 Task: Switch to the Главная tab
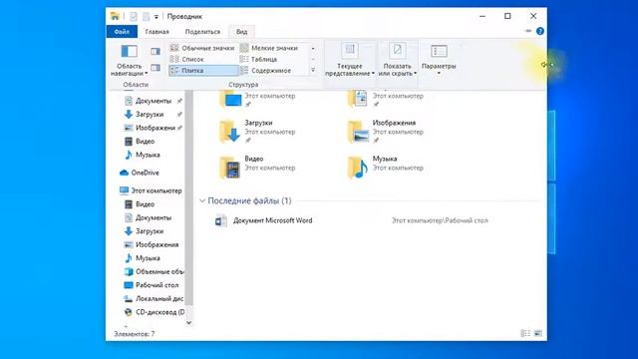click(x=158, y=31)
